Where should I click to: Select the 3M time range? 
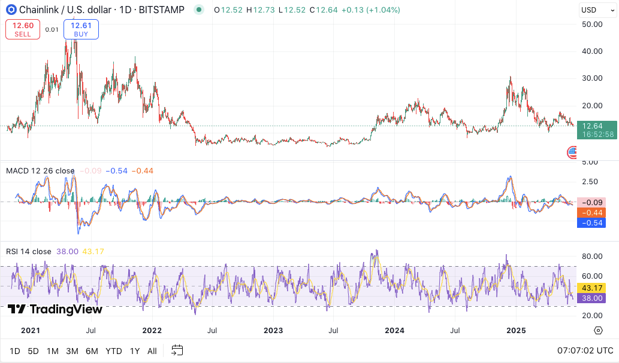[72, 351]
